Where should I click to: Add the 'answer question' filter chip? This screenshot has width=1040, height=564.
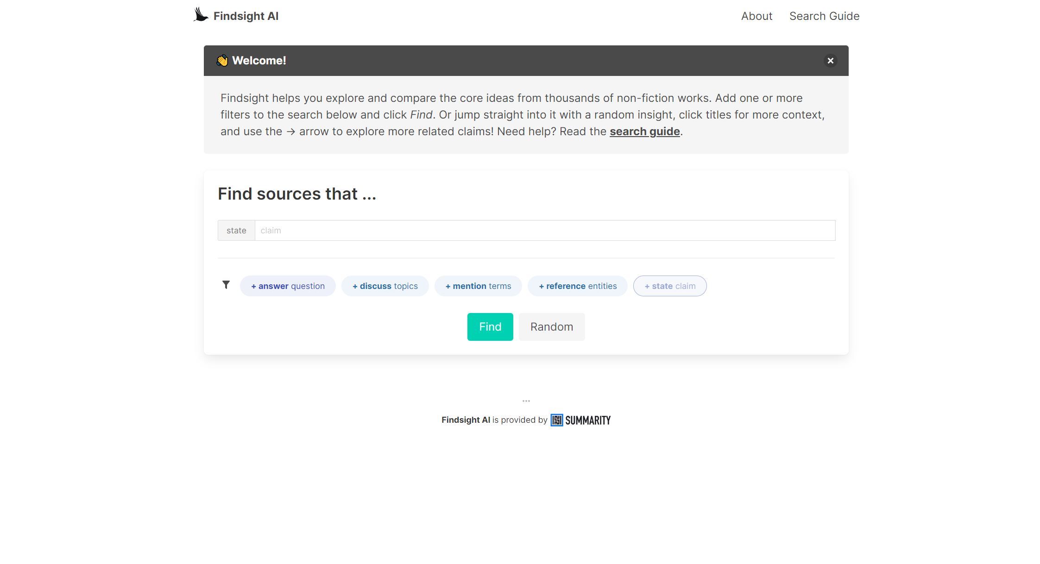click(x=287, y=286)
